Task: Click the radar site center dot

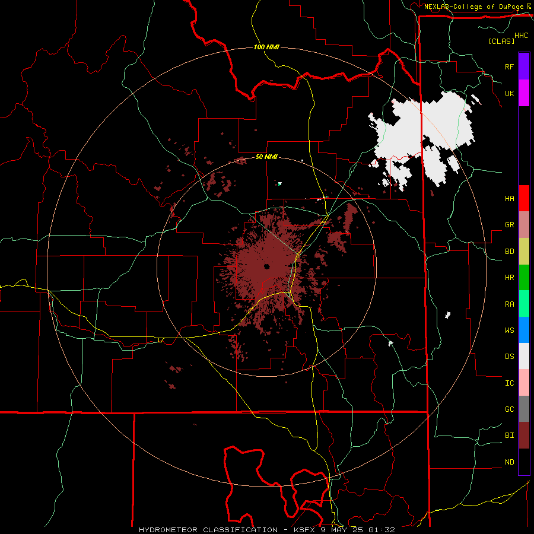Action: click(266, 266)
